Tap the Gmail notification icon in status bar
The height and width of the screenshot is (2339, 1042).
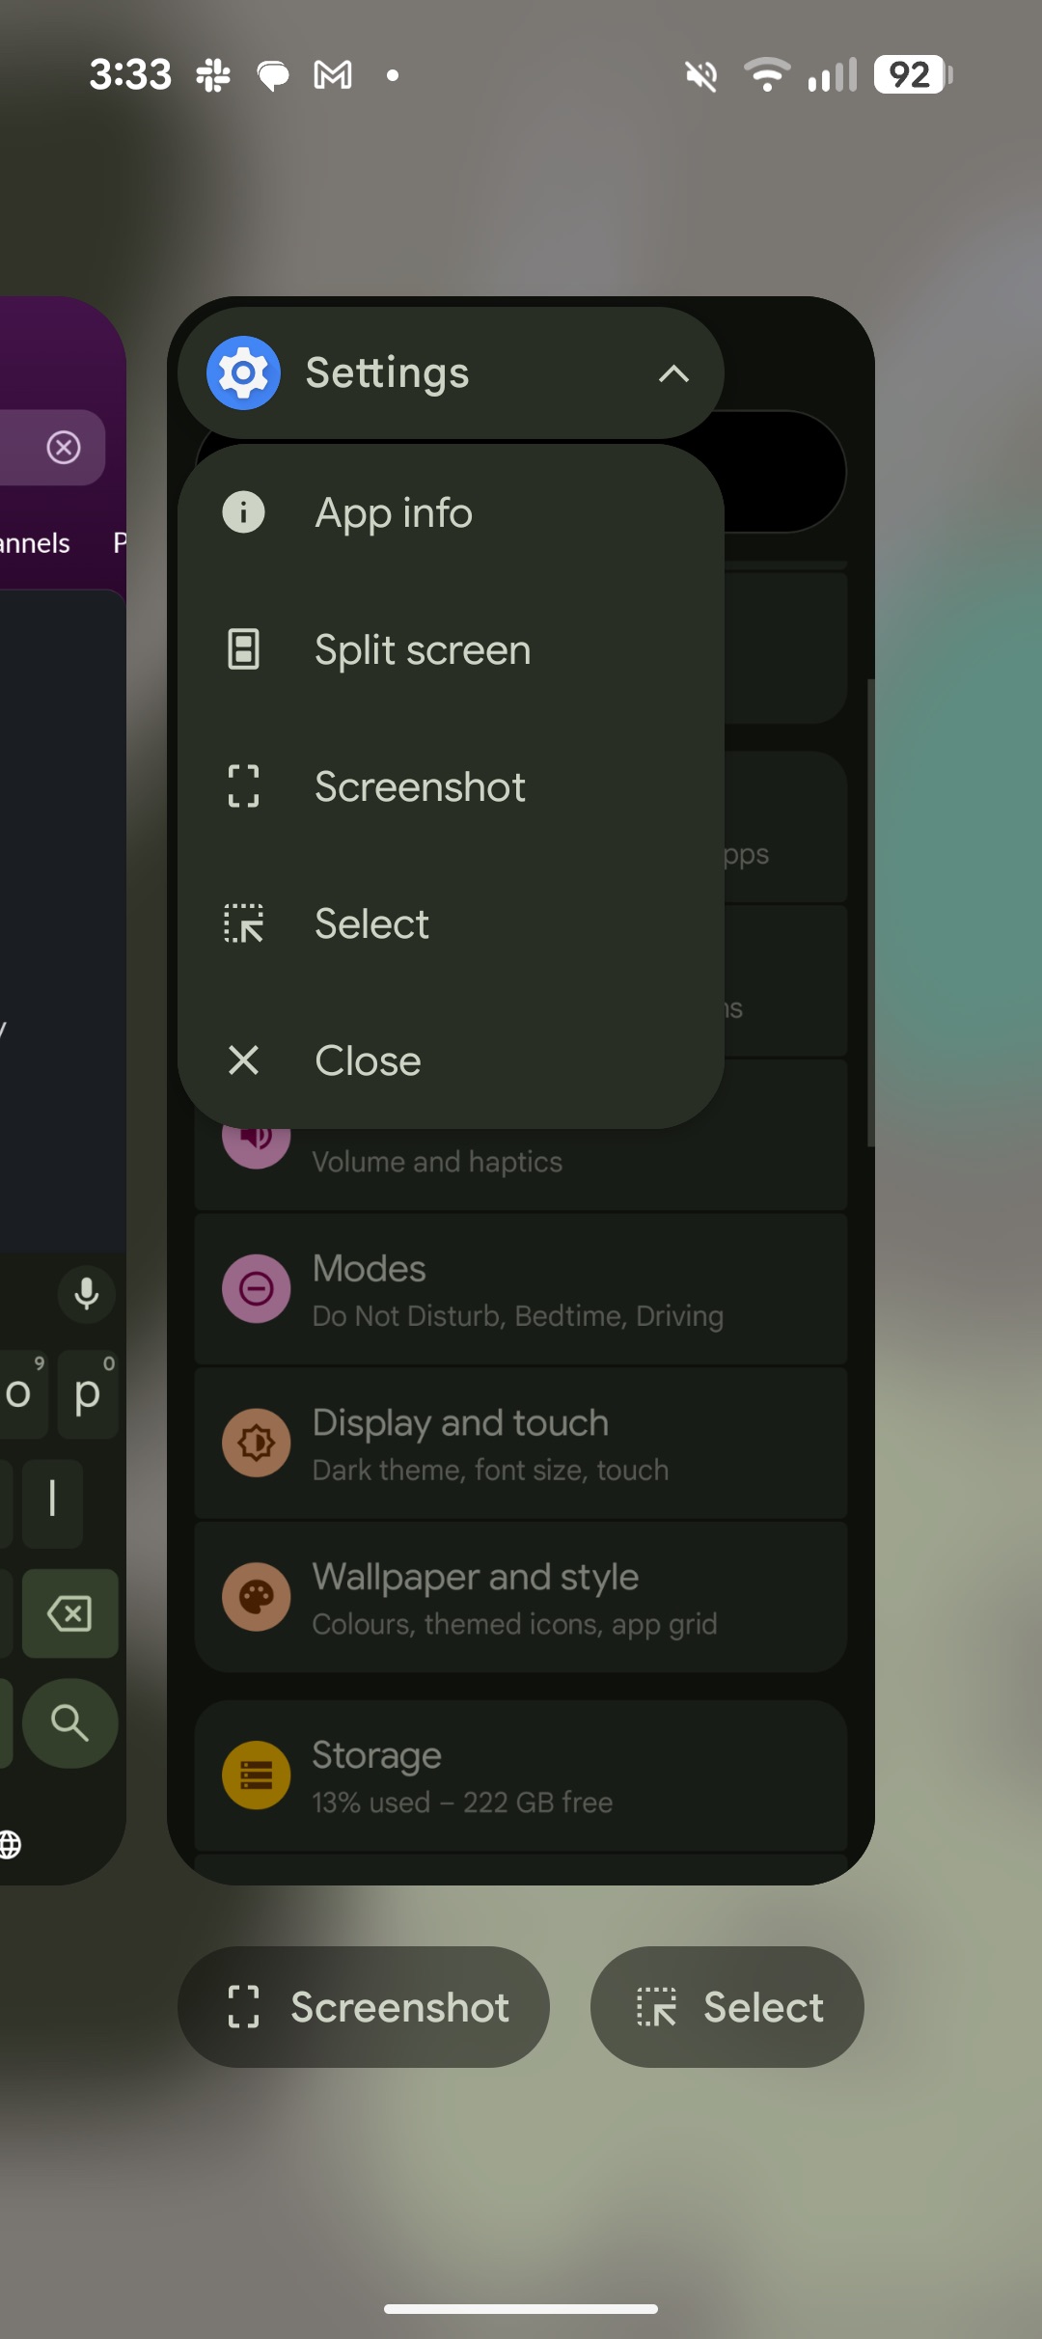coord(333,75)
